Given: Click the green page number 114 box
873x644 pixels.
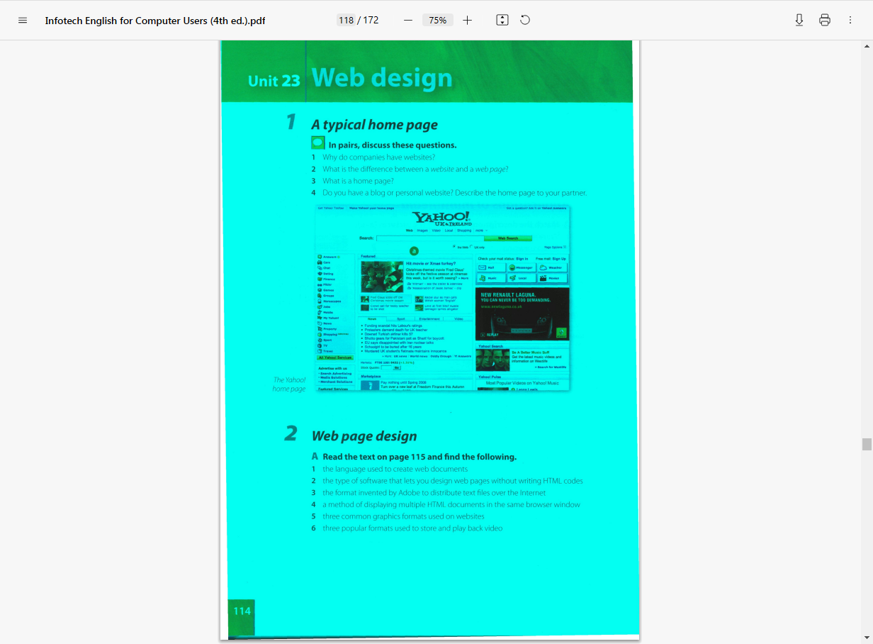Looking at the screenshot, I should click(242, 611).
